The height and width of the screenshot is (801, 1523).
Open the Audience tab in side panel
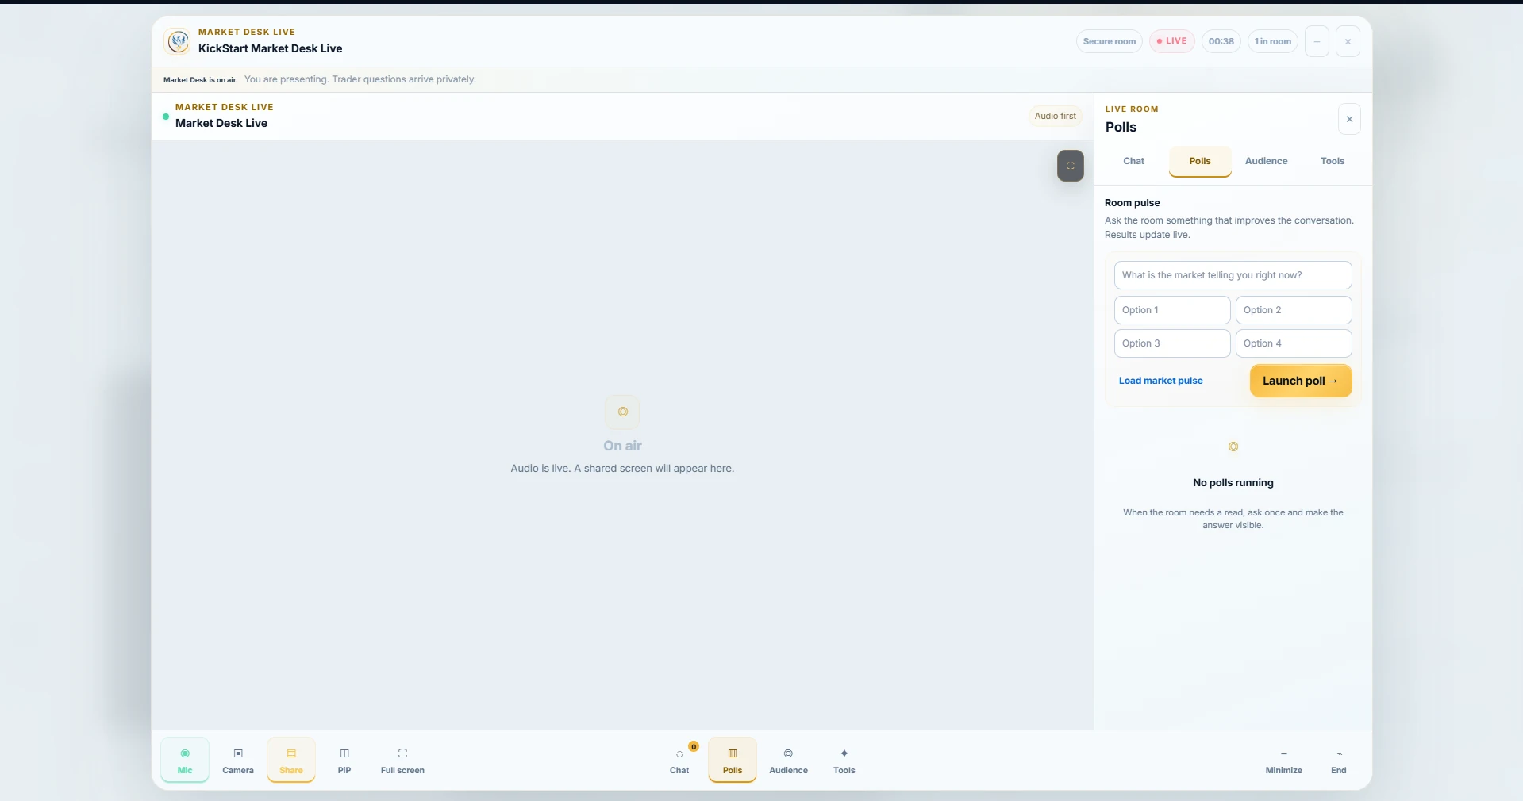[1267, 161]
